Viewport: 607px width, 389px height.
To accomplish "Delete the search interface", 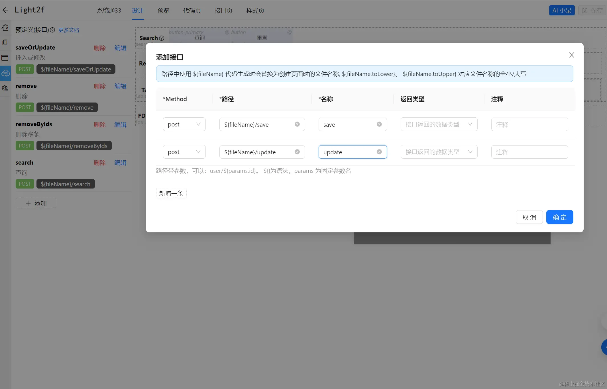I will coord(100,163).
